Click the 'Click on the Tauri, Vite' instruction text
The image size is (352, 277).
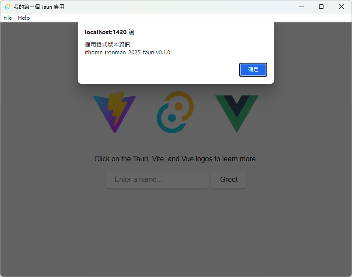click(x=176, y=159)
